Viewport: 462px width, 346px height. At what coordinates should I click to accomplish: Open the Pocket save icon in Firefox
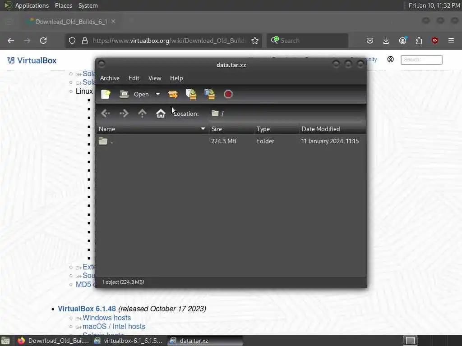370,41
